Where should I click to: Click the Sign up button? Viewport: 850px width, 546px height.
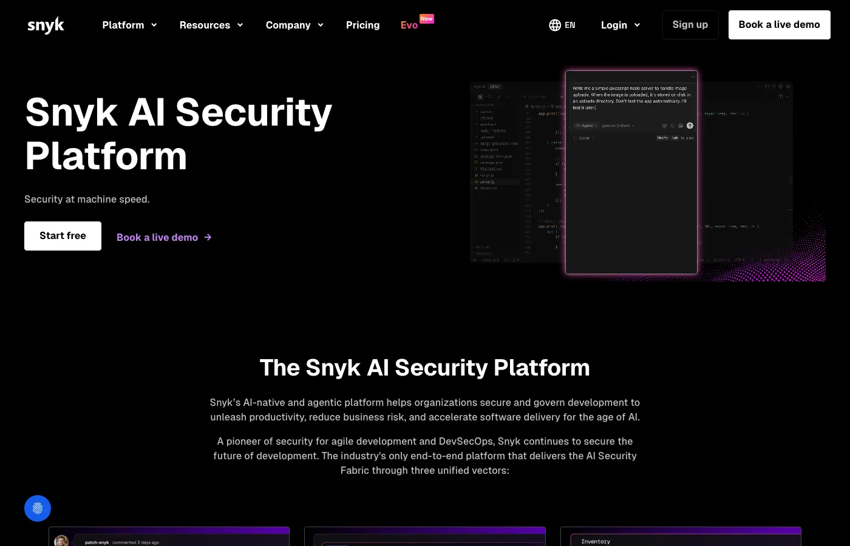(x=690, y=25)
